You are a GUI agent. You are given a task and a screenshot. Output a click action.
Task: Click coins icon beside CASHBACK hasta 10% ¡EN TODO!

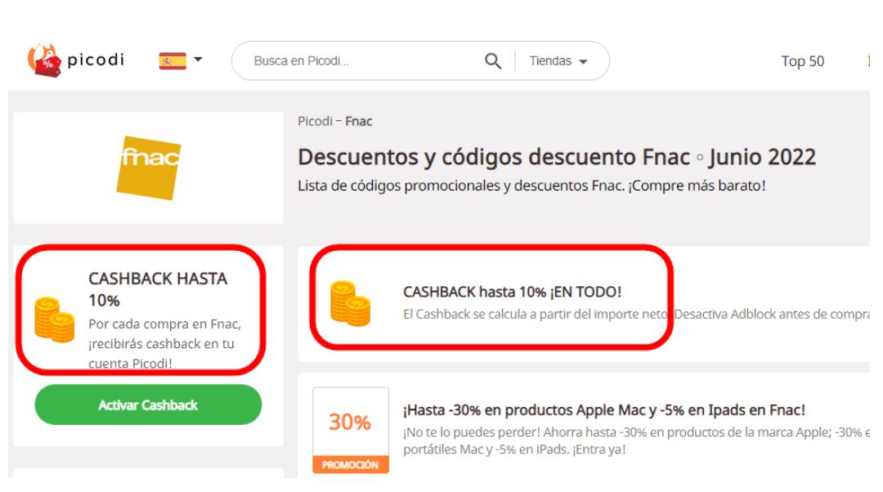[x=350, y=303]
